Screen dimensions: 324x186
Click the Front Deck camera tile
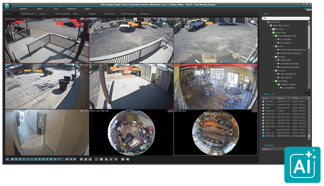point(47,40)
